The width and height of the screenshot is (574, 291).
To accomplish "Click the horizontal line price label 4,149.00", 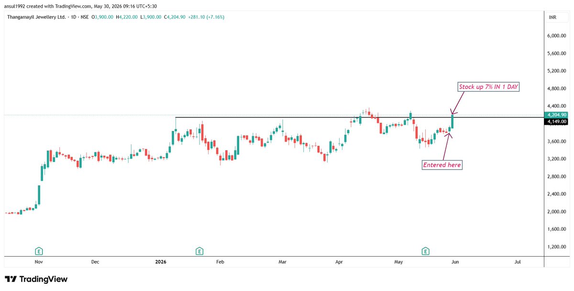I will pyautogui.click(x=556, y=121).
